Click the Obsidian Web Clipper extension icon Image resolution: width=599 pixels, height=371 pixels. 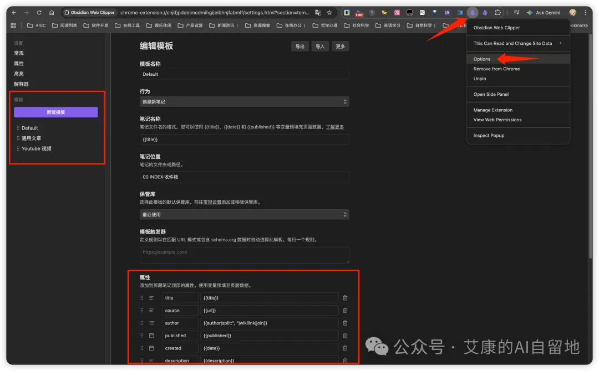pos(473,12)
